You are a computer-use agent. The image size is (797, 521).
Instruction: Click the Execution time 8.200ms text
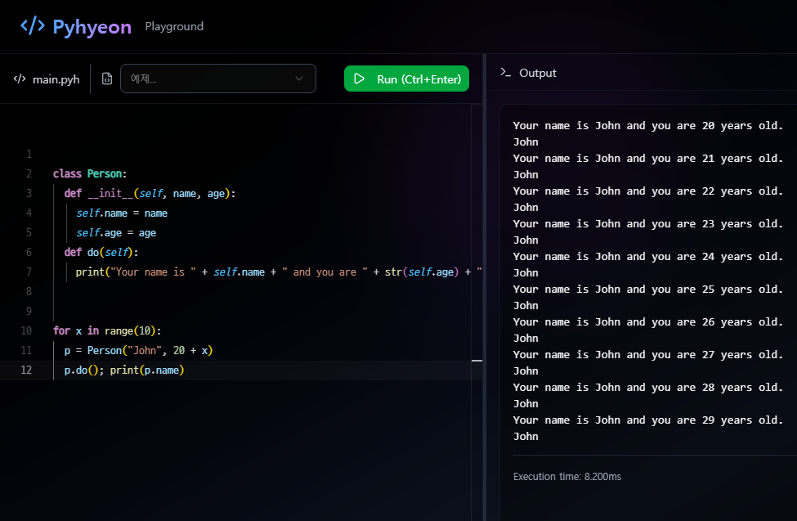tap(566, 477)
